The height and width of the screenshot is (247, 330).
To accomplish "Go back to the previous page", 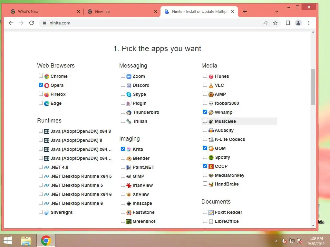I will pyautogui.click(x=11, y=23).
